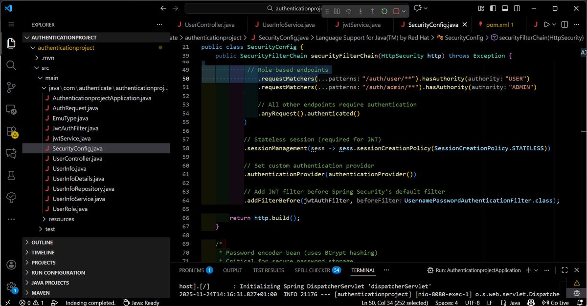Expand the OUTLINE section
Image resolution: width=587 pixels, height=306 pixels.
tap(96, 243)
